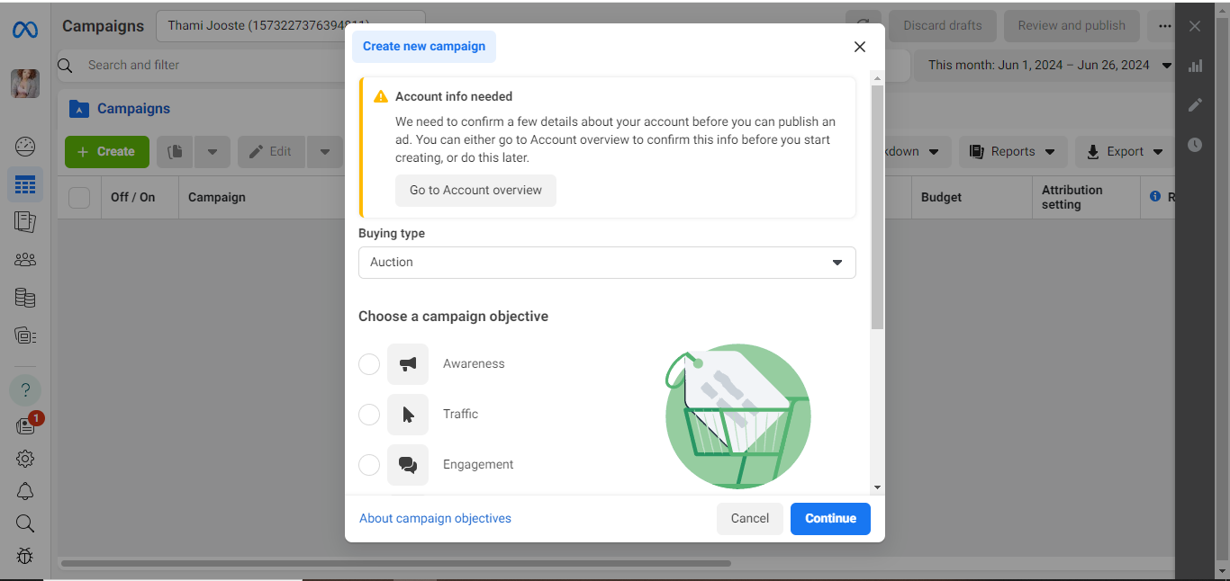Viewport: 1230px width, 581px height.
Task: Click the Awareness megaphone icon
Action: (x=408, y=364)
